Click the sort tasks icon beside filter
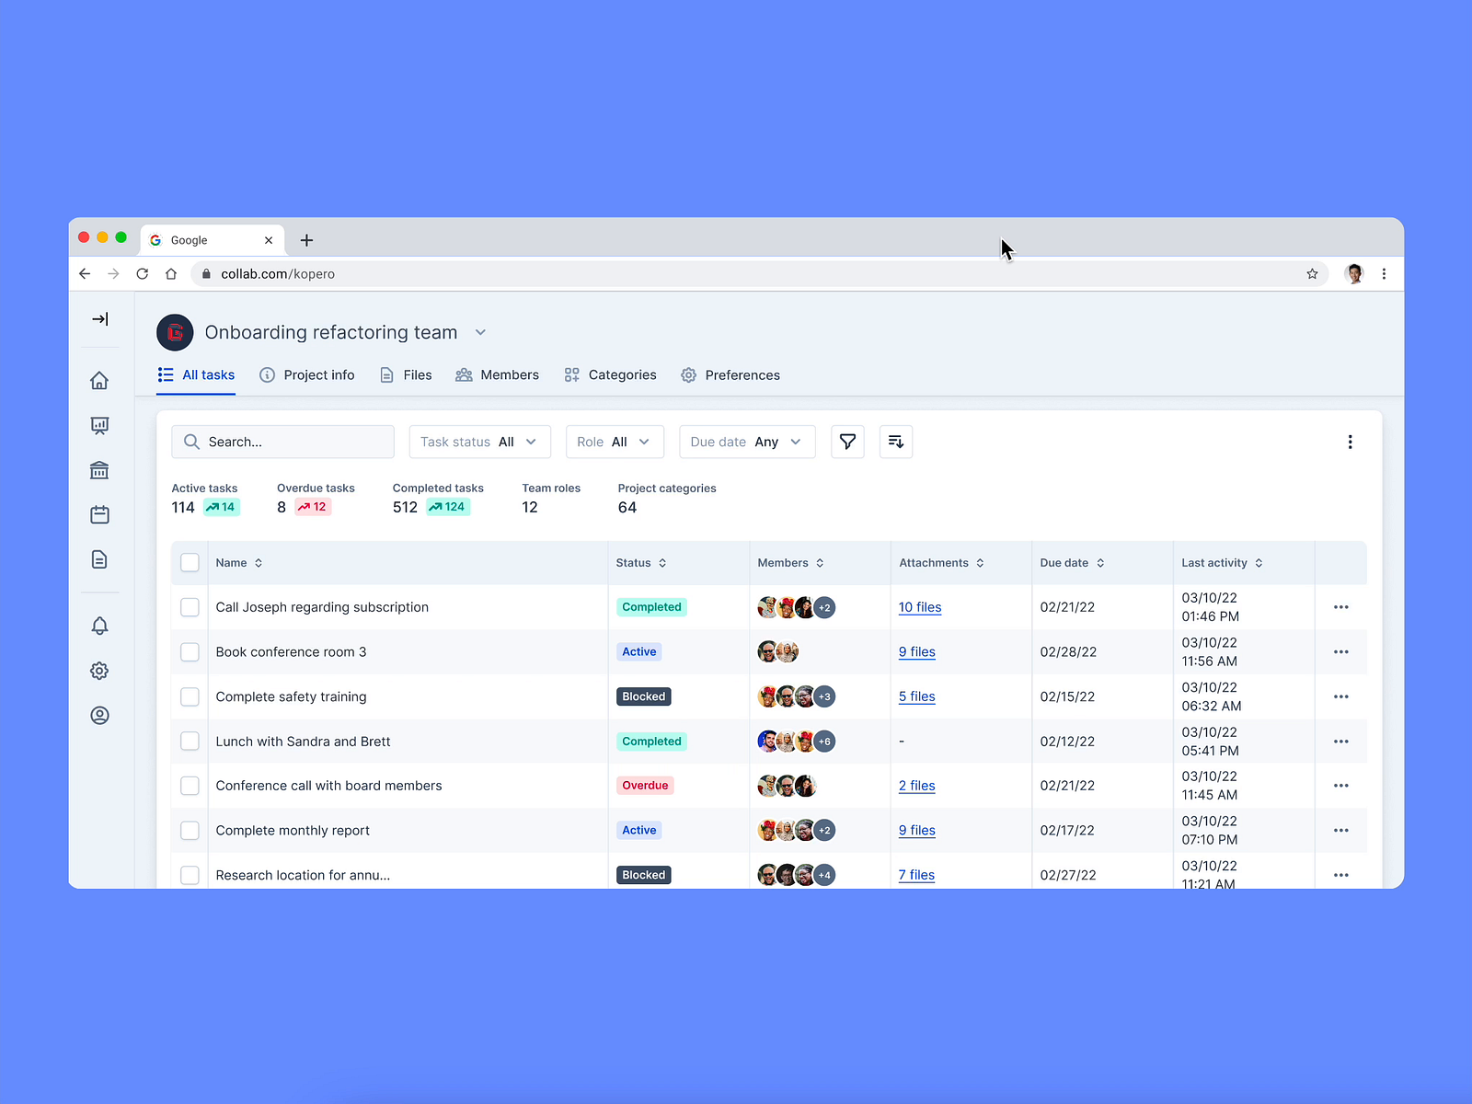The width and height of the screenshot is (1472, 1104). [895, 442]
